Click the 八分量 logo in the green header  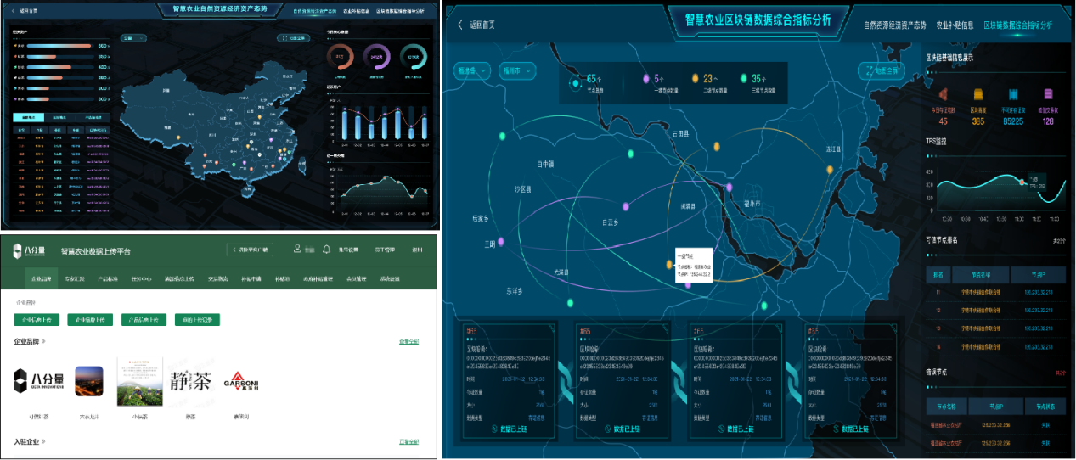pos(30,250)
